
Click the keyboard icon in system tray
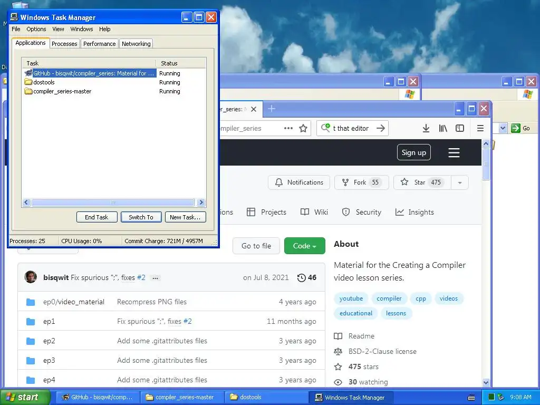point(471,398)
